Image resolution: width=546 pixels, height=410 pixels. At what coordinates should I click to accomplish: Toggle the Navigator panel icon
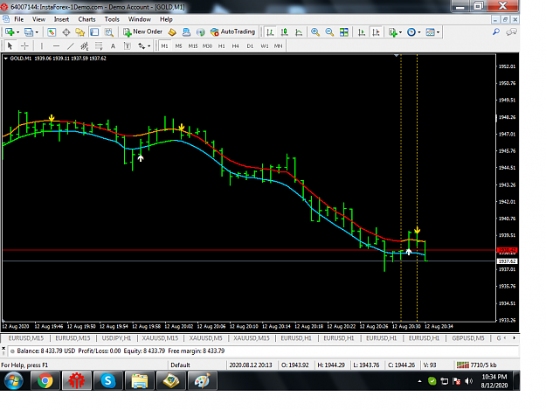click(x=80, y=32)
